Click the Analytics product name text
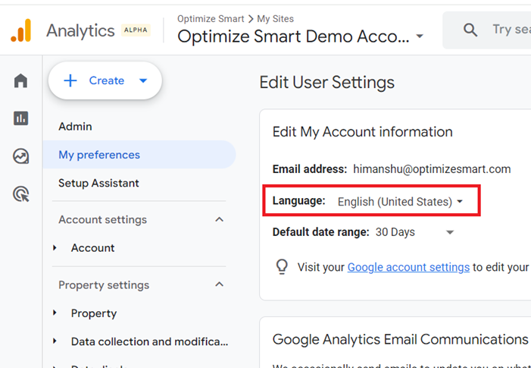The height and width of the screenshot is (368, 531). [80, 31]
